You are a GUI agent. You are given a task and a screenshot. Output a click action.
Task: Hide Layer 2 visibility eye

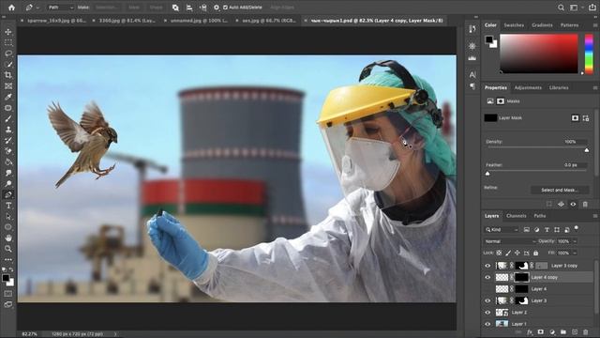tap(487, 313)
